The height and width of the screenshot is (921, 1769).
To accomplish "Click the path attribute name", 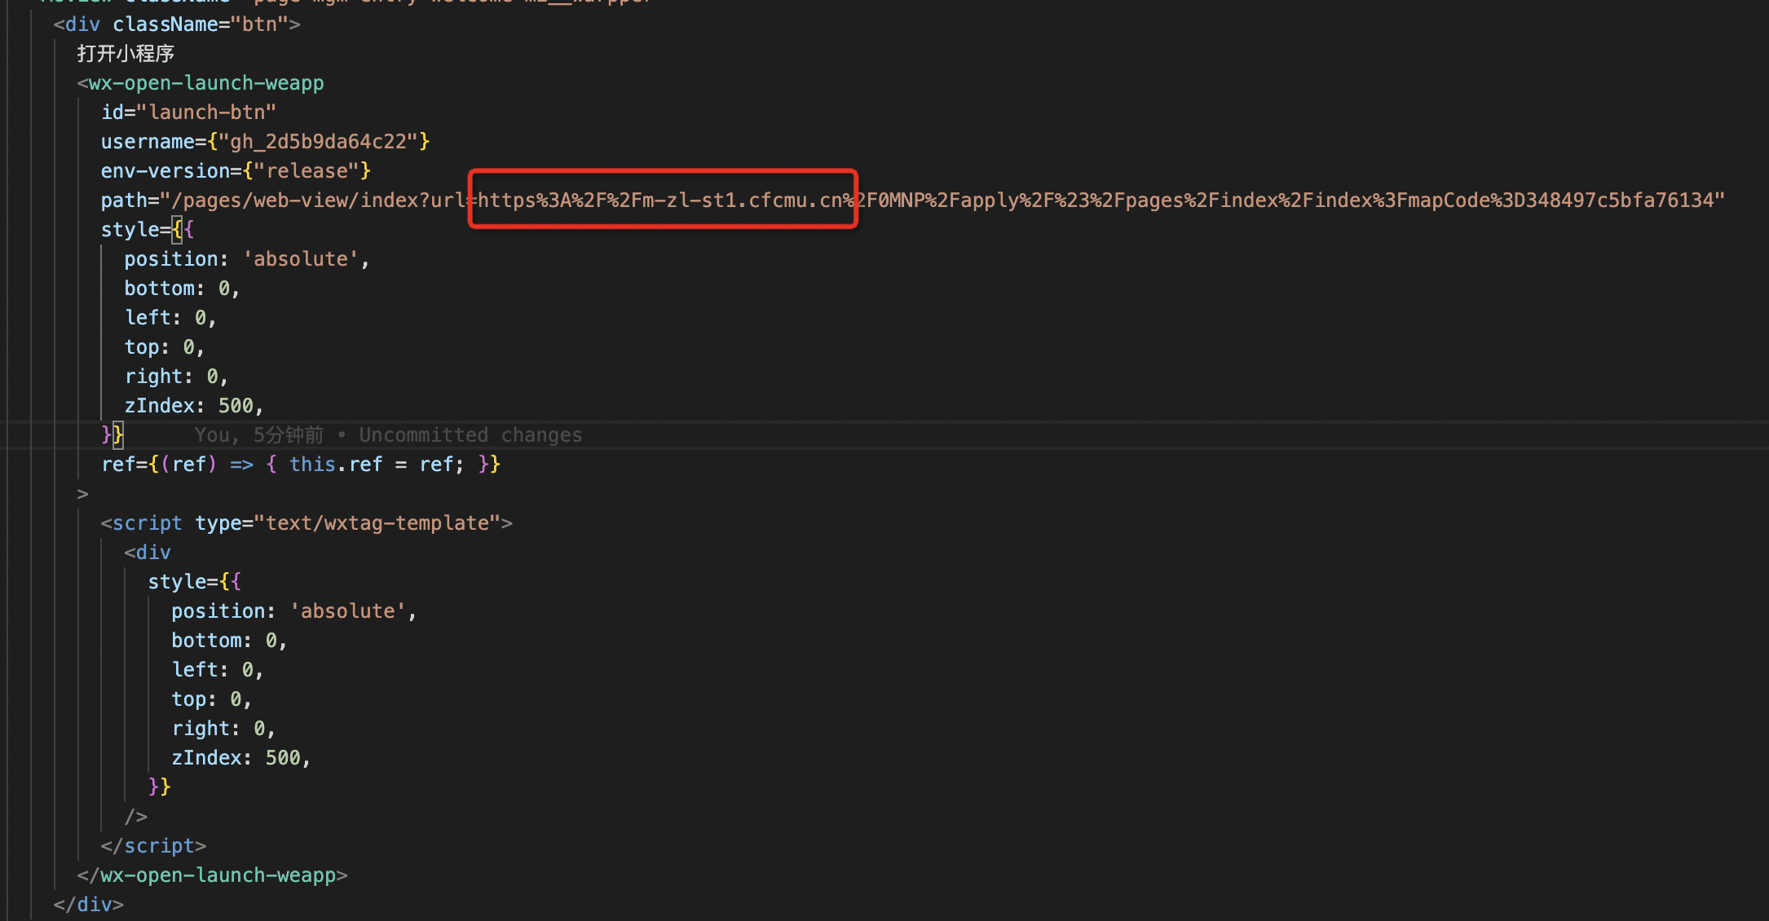I will [x=124, y=201].
